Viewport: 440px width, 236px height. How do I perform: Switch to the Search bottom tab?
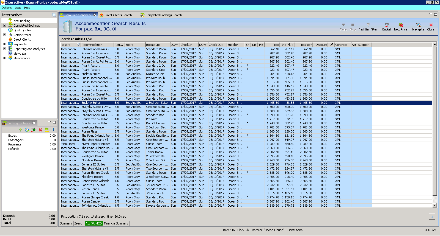[x=79, y=223]
